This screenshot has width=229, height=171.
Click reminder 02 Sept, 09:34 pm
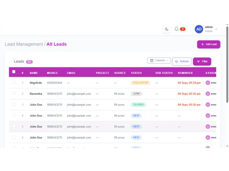coord(189,83)
